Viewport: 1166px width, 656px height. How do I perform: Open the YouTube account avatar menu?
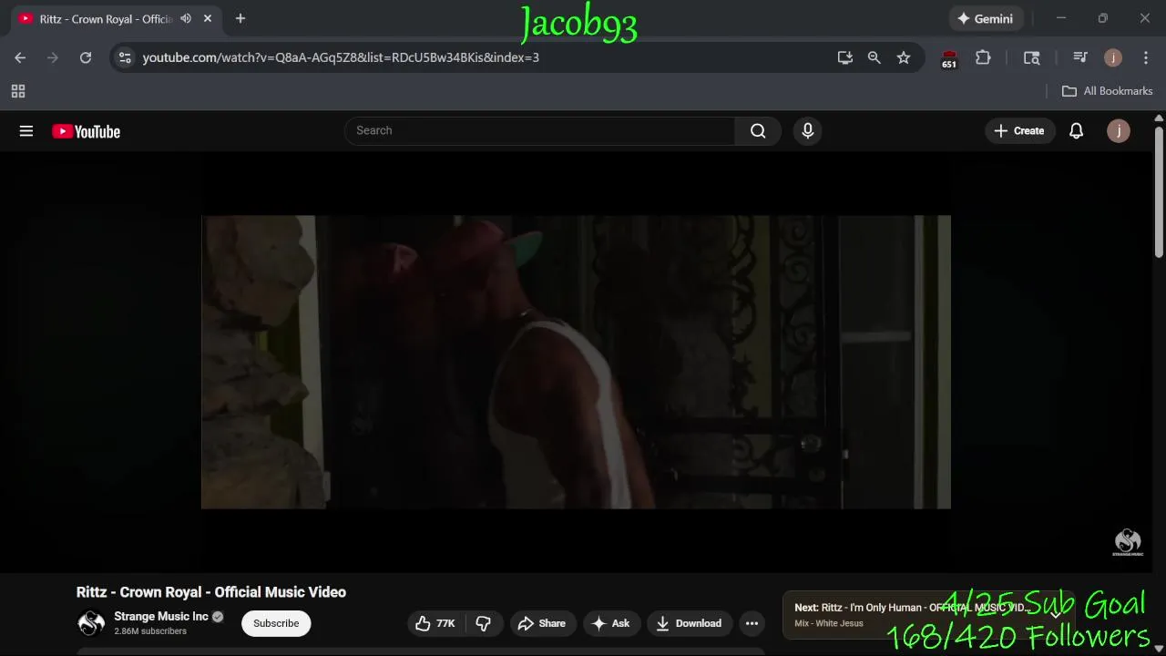click(1119, 131)
